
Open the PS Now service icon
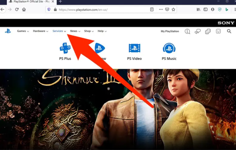pyautogui.click(x=100, y=48)
